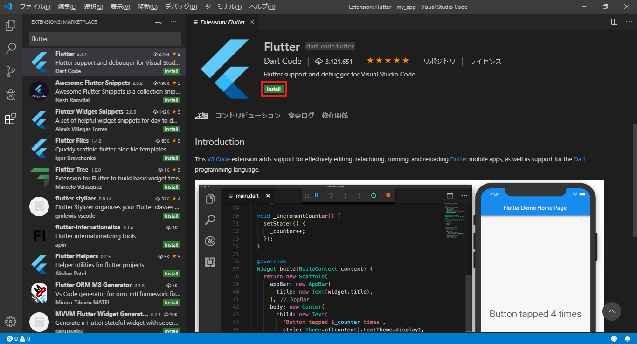Install Flutter Tree extension

[x=172, y=187]
